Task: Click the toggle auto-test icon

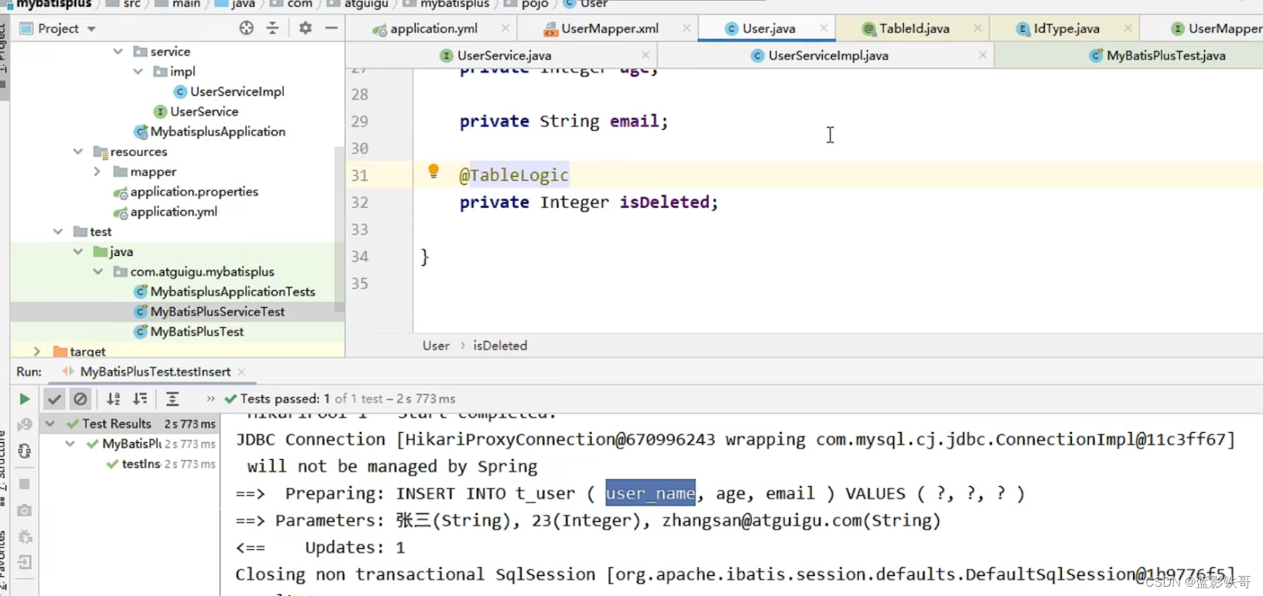Action: click(x=25, y=451)
